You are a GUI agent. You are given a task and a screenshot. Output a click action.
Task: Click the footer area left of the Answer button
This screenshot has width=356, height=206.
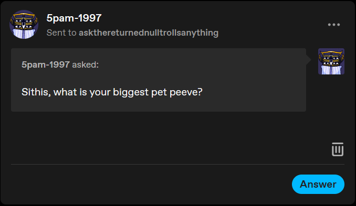click(150, 184)
